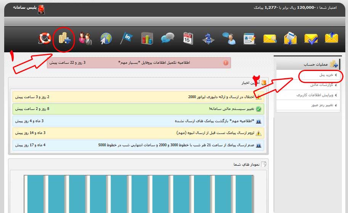
Task: Click timestamp 8 روز و 2 ساعت پیش
Action: point(32,109)
